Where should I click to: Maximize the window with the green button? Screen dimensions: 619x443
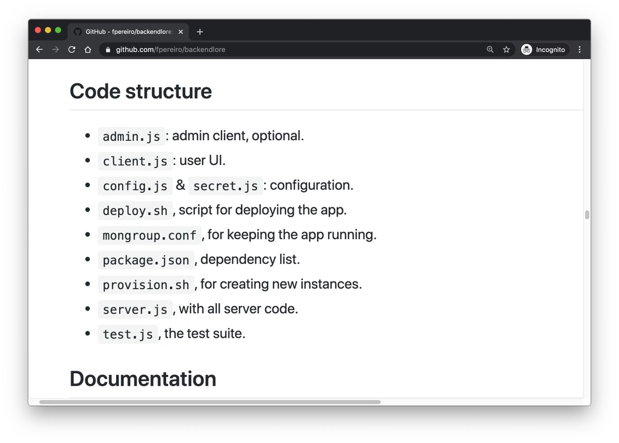coord(58,30)
